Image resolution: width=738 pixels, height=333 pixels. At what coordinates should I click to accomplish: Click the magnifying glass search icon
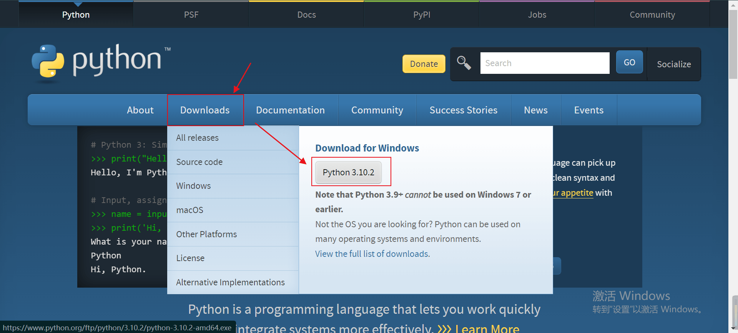pos(464,63)
